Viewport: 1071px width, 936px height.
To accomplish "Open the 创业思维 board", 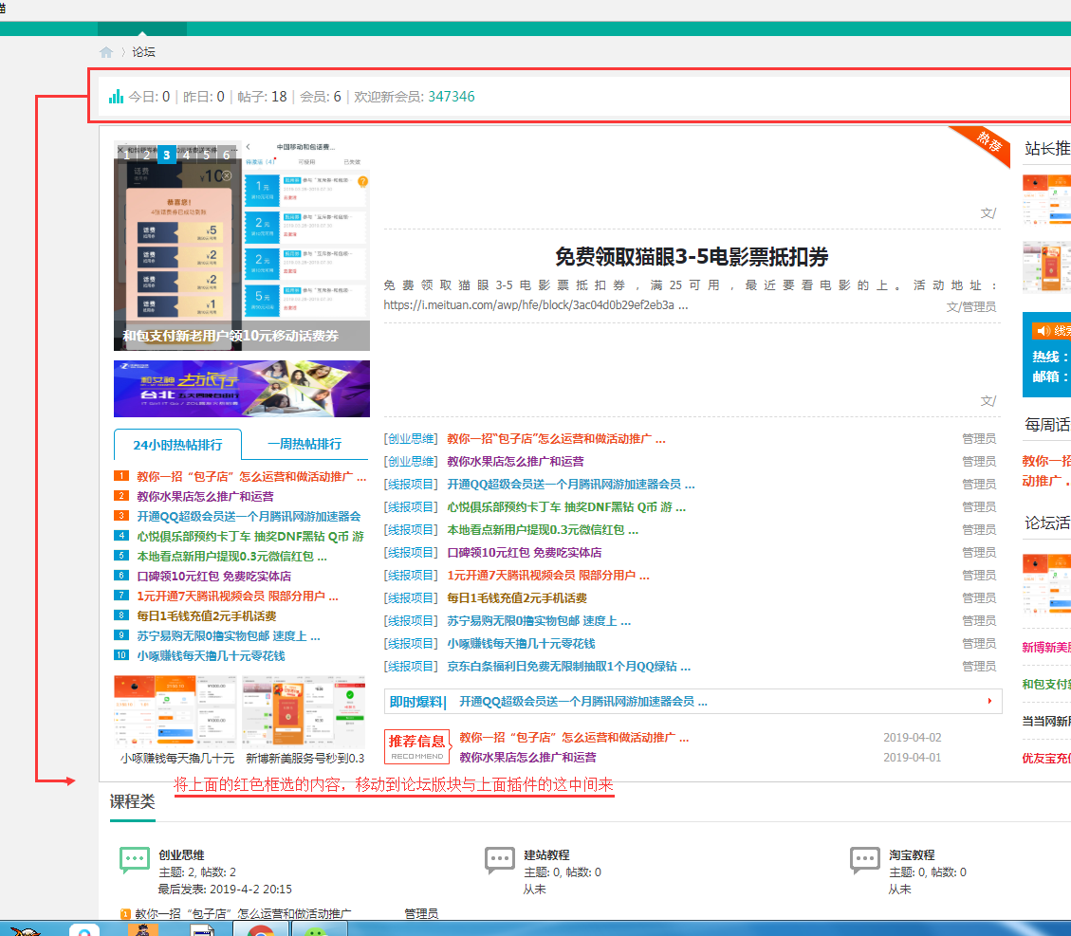I will pyautogui.click(x=182, y=854).
